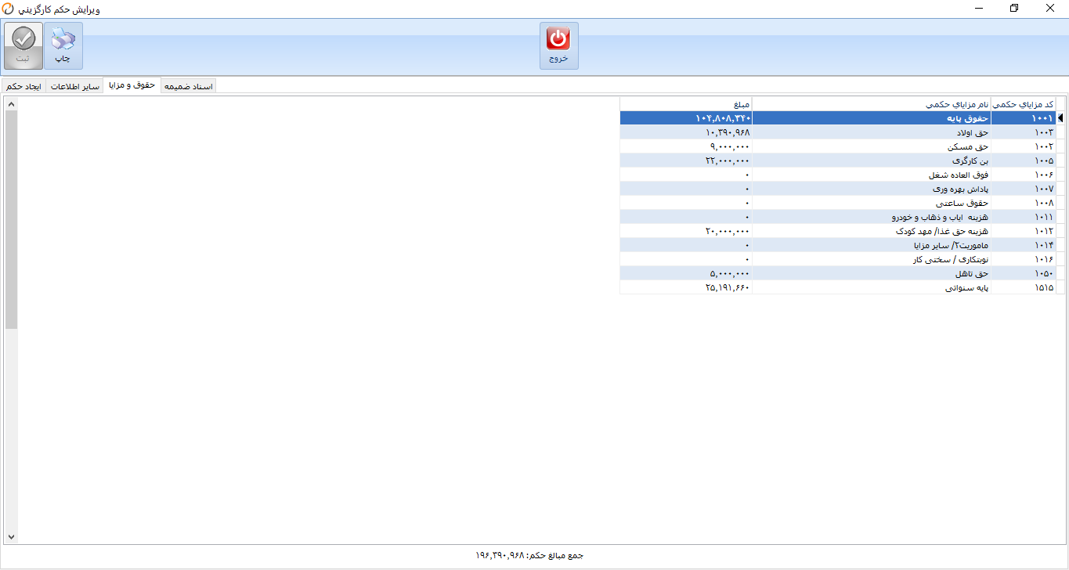Click the vertical scrollbar down arrow

point(11,536)
